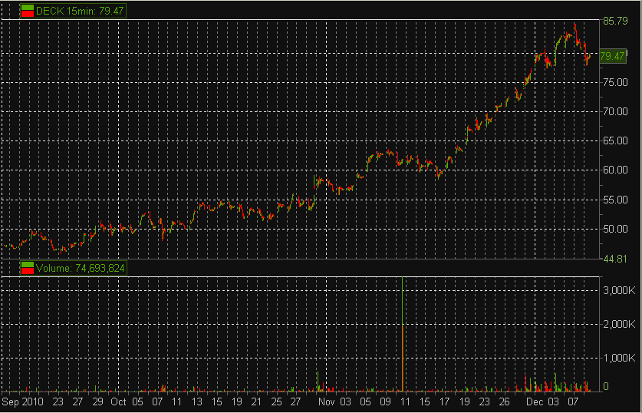Click the 21 date axis label
The width and height of the screenshot is (642, 413).
pyautogui.click(x=256, y=401)
